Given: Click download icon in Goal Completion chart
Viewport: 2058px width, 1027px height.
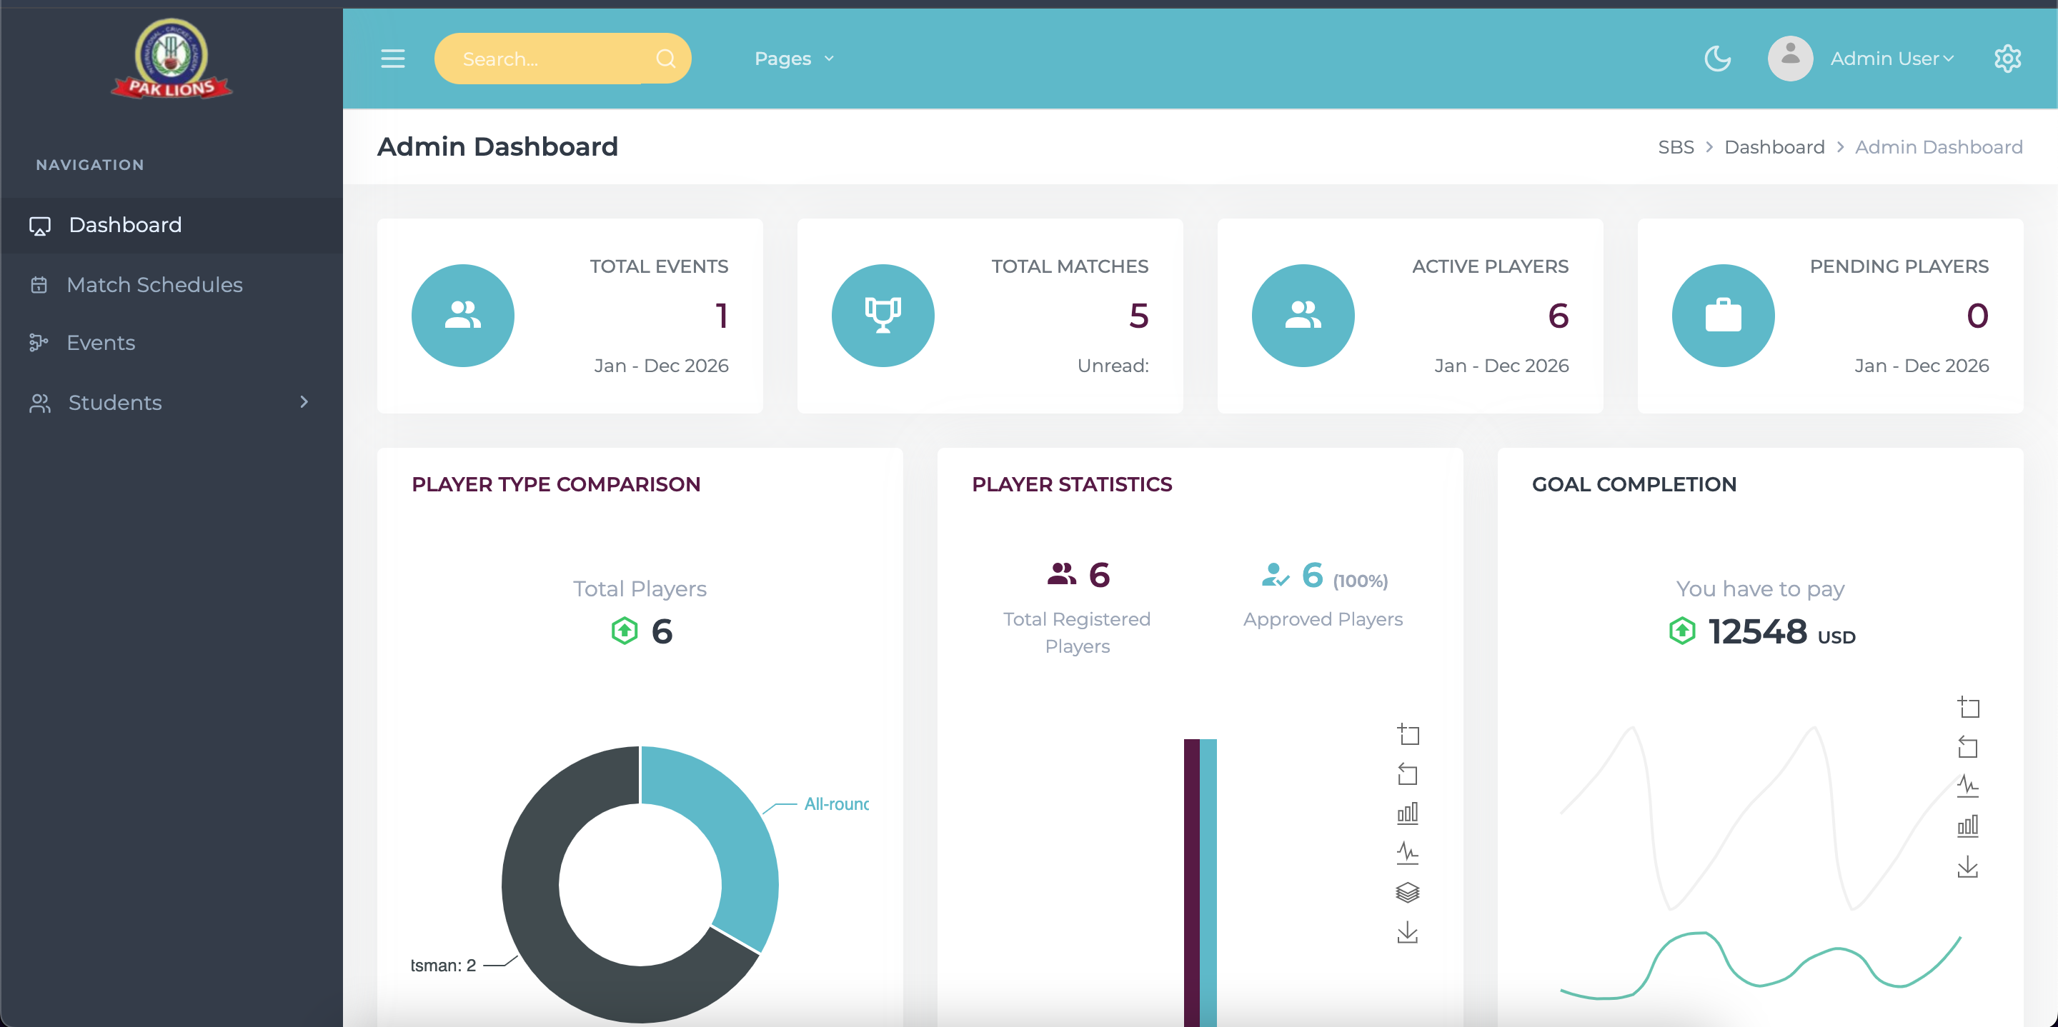Looking at the screenshot, I should point(1967,866).
